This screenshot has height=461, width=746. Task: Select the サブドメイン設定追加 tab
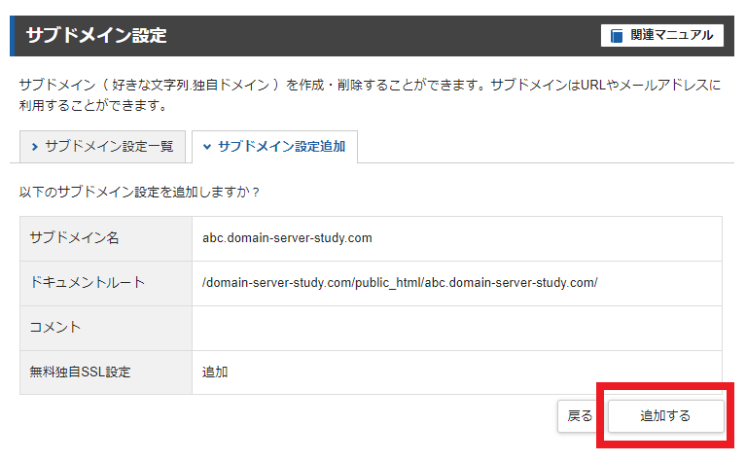pyautogui.click(x=274, y=147)
